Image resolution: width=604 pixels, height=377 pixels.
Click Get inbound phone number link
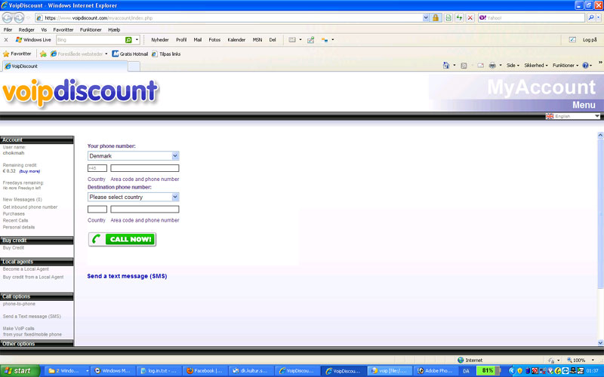click(30, 207)
